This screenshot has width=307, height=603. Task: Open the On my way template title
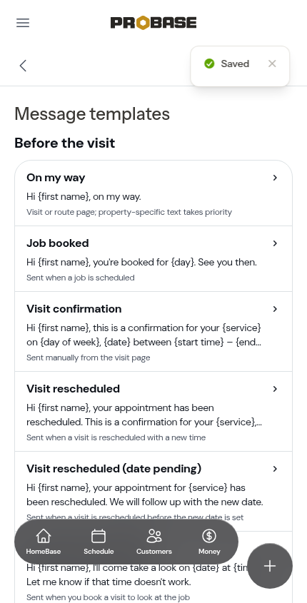pos(56,178)
